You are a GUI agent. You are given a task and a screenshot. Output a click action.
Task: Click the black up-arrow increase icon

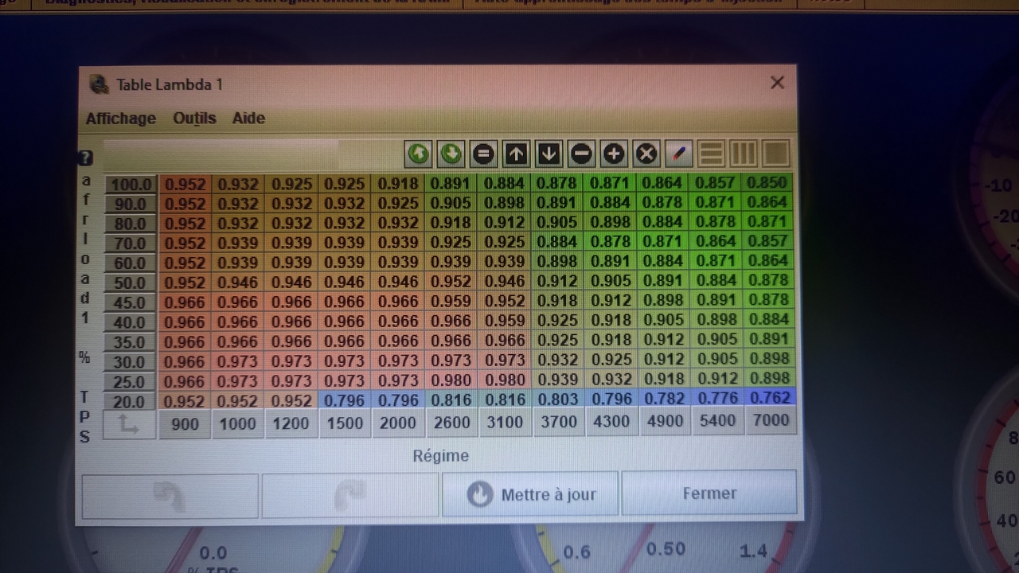pos(516,154)
